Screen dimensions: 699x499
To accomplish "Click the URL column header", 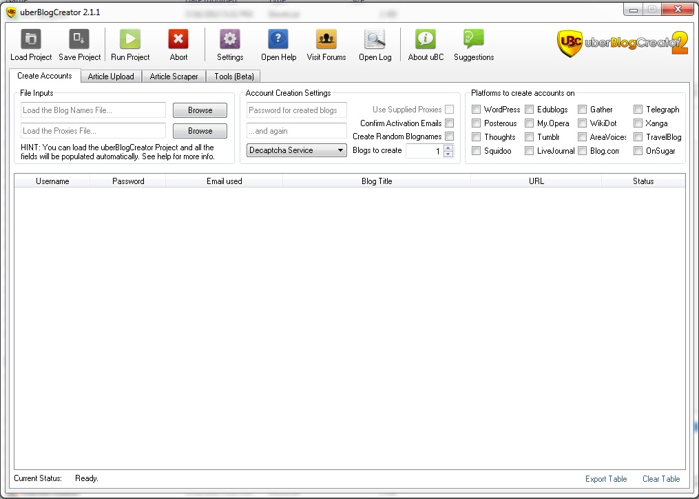I will (x=536, y=181).
